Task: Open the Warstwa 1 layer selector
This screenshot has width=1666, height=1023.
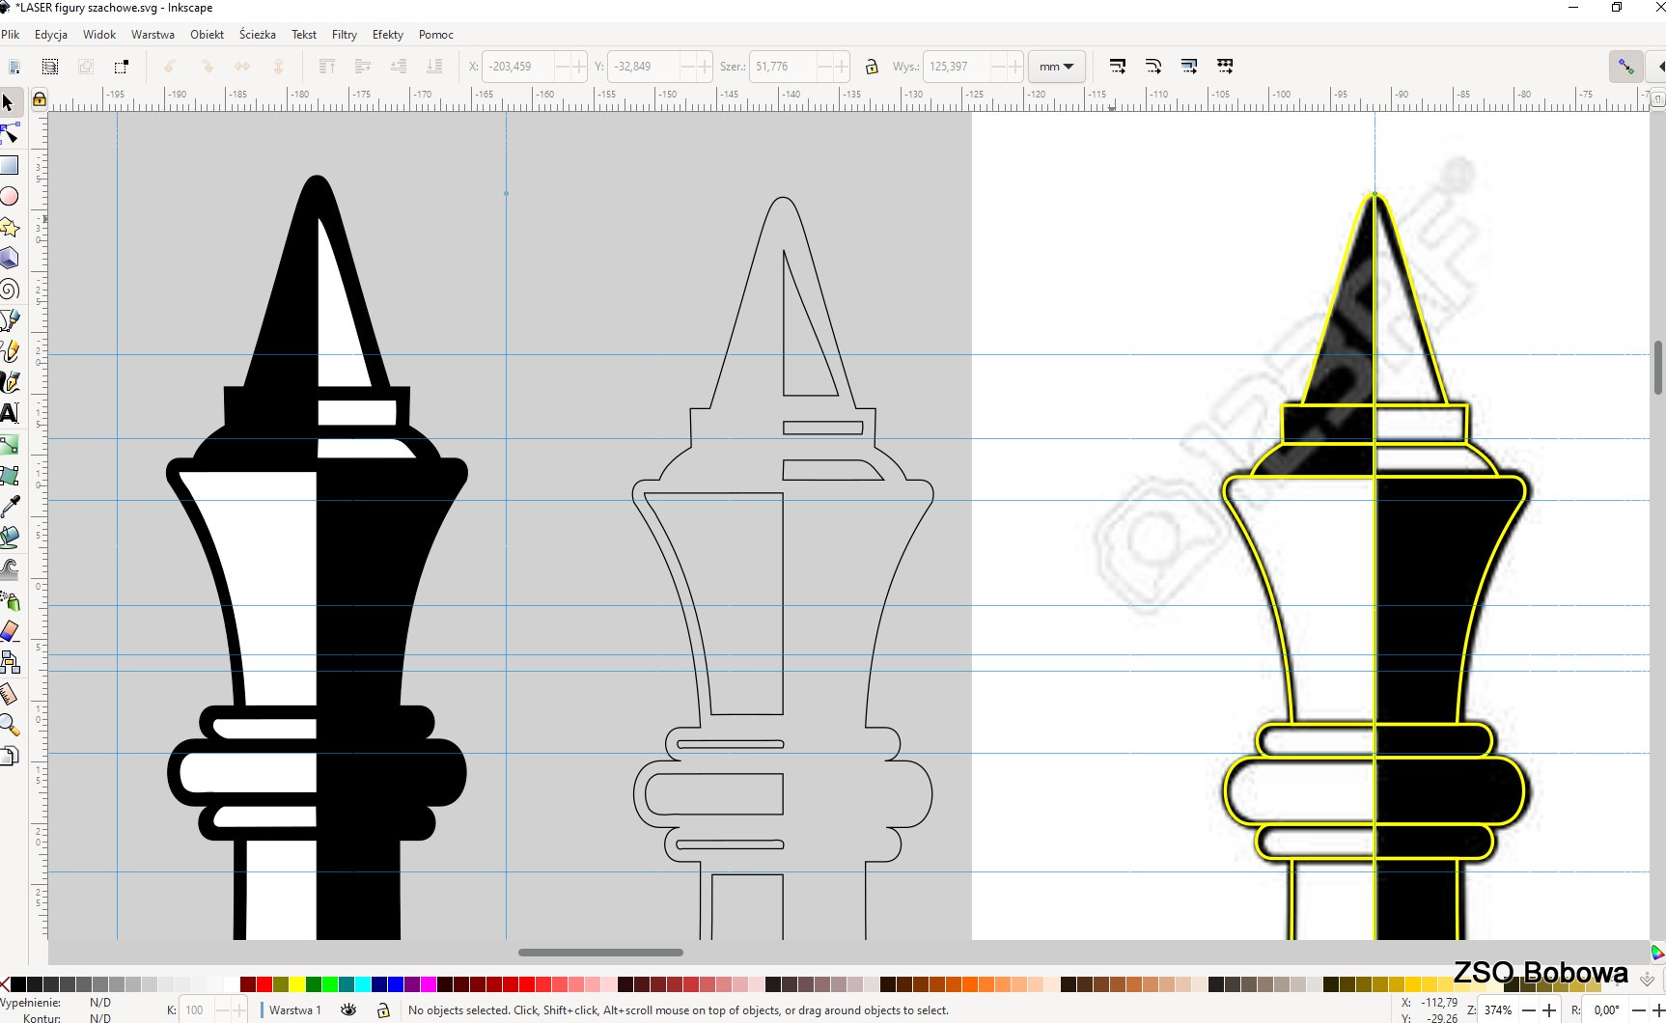Action: click(295, 1009)
